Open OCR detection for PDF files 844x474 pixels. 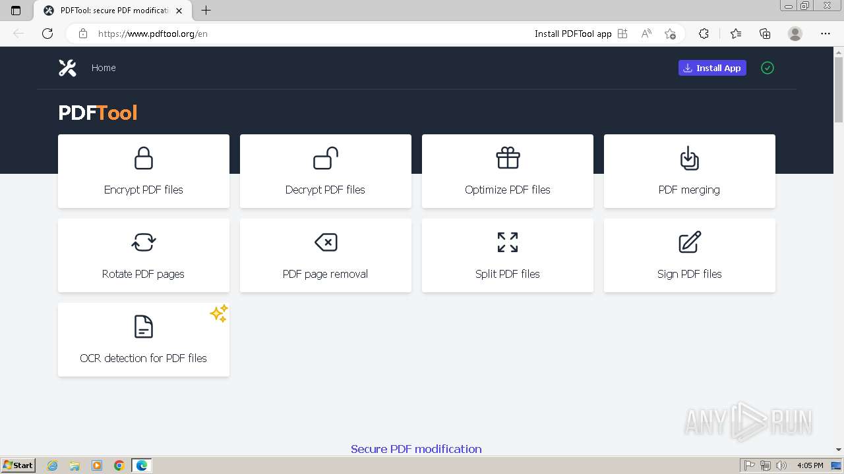click(144, 340)
